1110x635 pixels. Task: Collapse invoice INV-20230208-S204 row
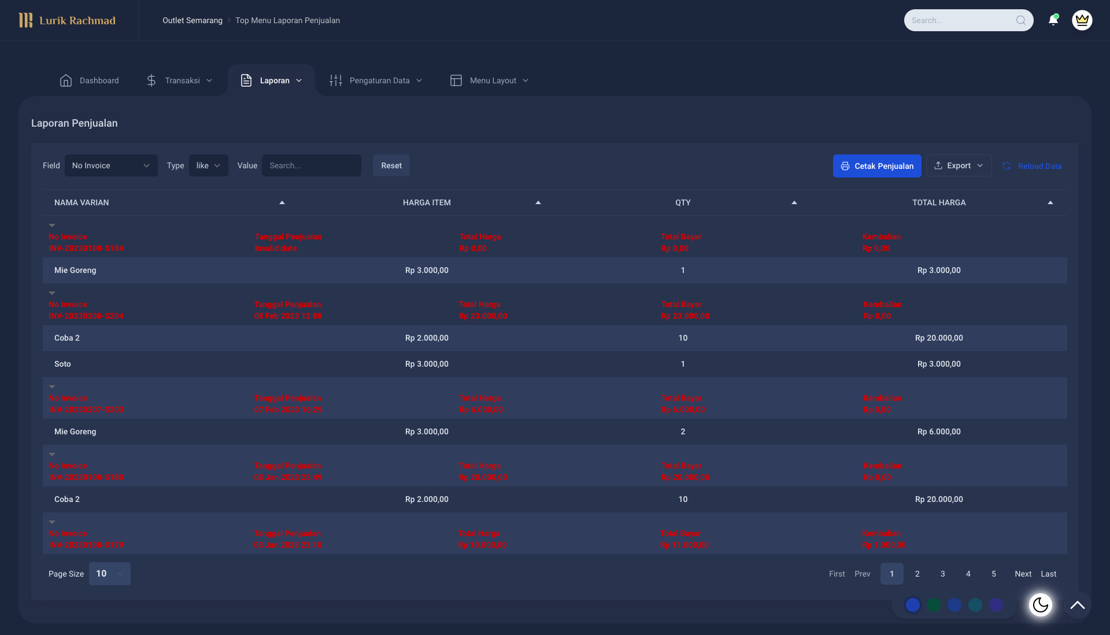point(52,293)
